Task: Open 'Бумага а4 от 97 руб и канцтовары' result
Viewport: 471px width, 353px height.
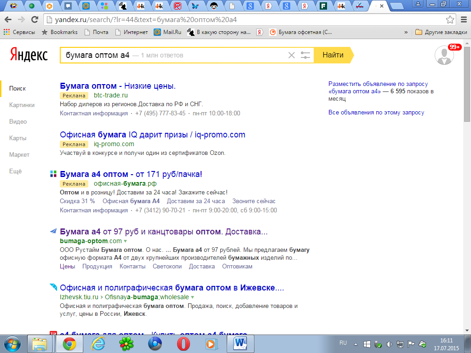Action: point(164,232)
